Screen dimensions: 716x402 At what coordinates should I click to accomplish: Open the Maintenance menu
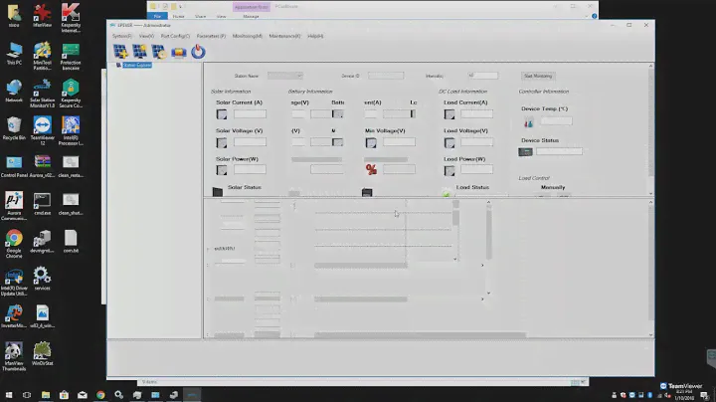(285, 35)
